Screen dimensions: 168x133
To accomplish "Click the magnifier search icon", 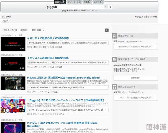I will tap(110, 7).
